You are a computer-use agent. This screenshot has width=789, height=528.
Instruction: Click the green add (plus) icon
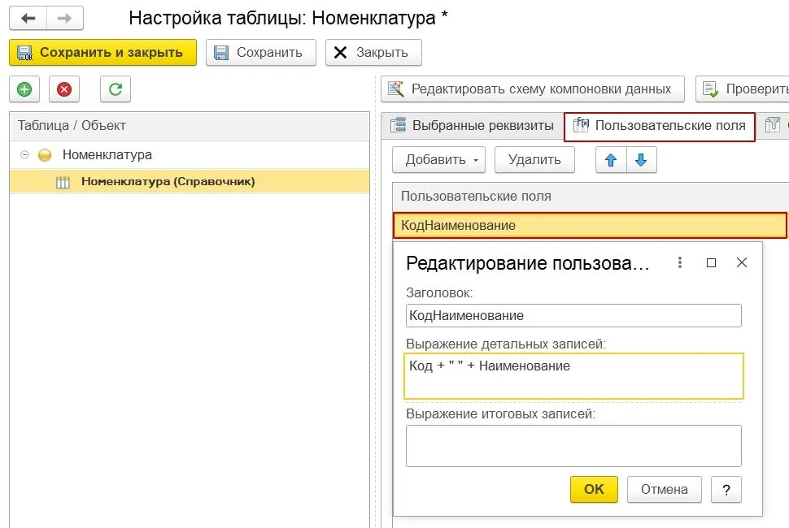click(24, 89)
